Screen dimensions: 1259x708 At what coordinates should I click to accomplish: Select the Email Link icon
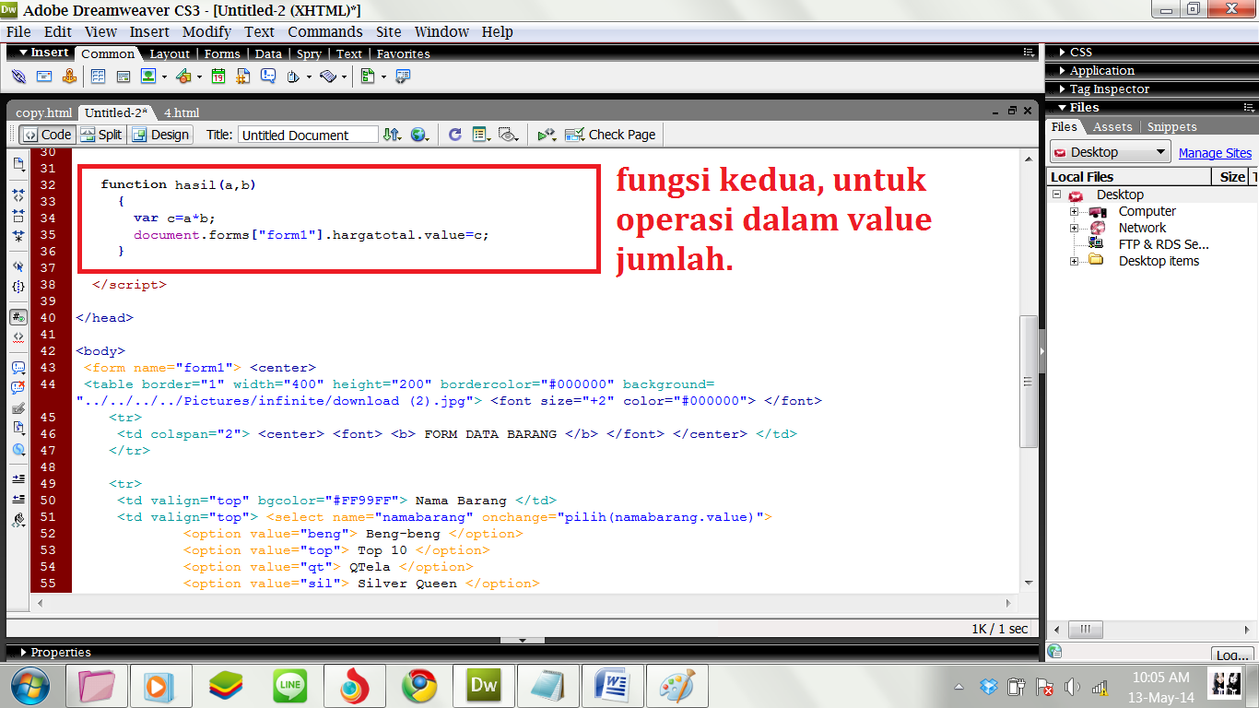pos(42,76)
